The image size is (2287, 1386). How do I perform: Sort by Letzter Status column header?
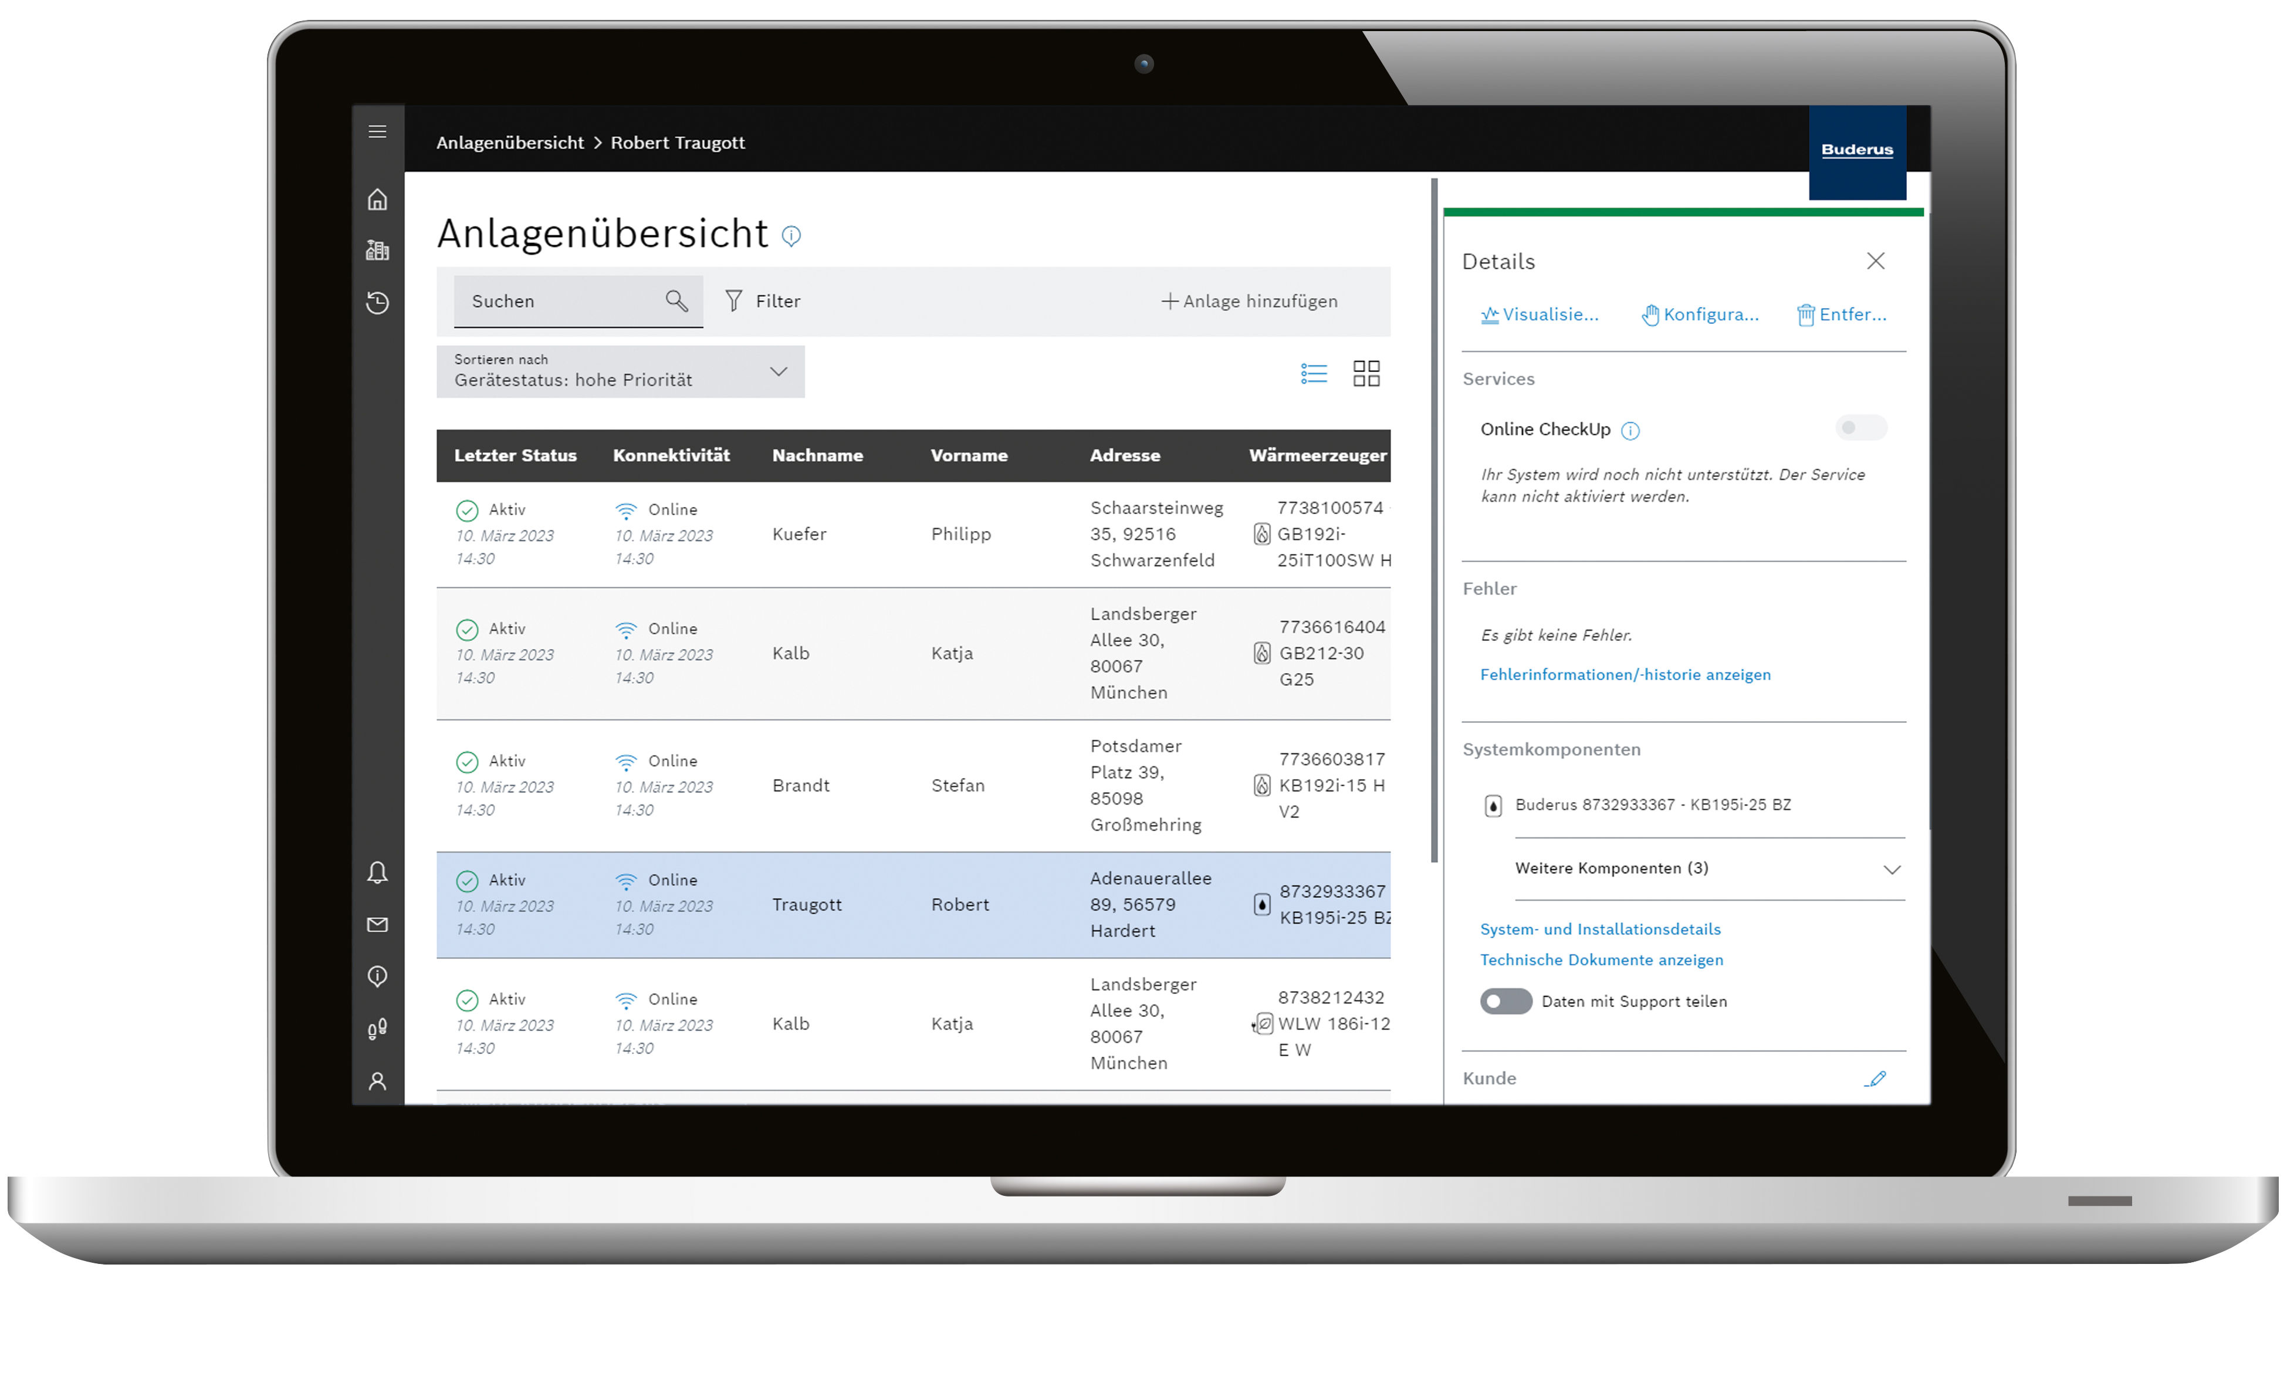pos(515,456)
